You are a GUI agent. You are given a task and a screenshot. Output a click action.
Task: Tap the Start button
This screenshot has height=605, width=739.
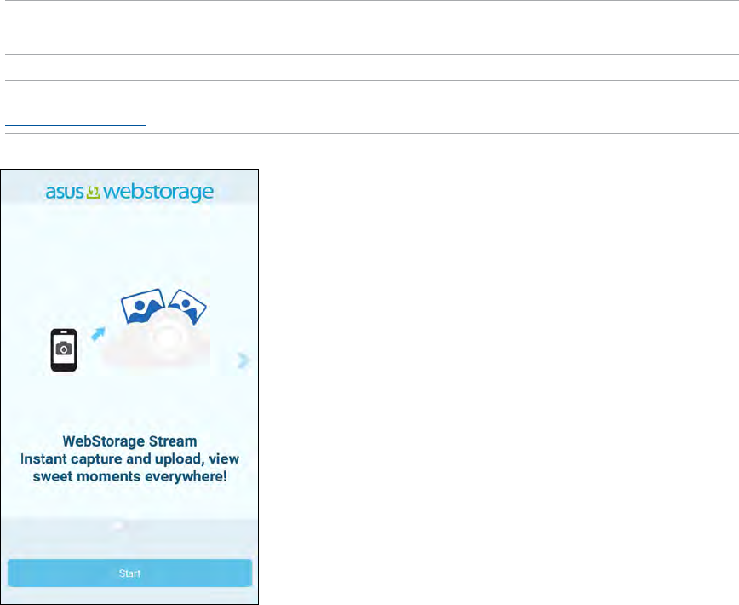coord(129,573)
